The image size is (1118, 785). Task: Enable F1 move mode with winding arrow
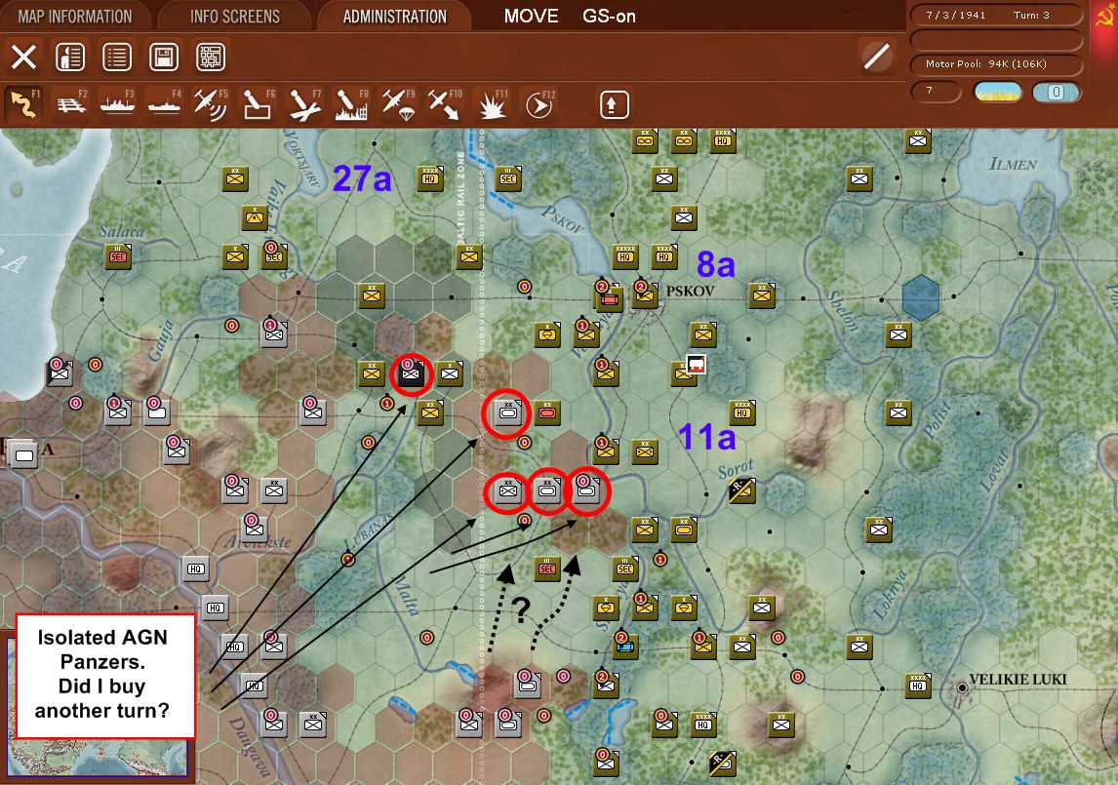click(x=23, y=104)
